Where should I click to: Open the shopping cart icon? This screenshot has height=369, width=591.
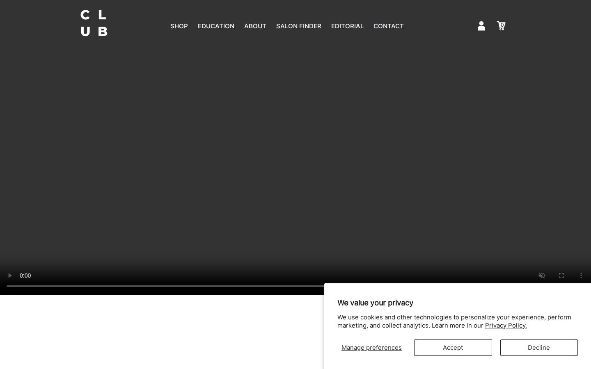[501, 26]
